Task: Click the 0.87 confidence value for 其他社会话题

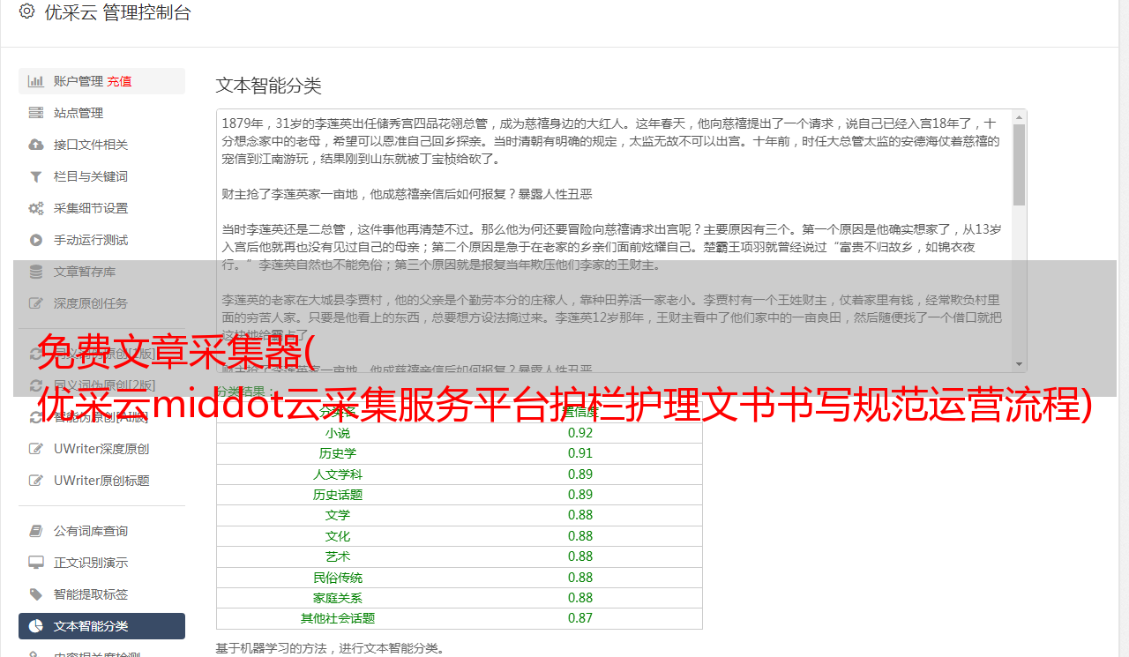Action: pos(580,618)
